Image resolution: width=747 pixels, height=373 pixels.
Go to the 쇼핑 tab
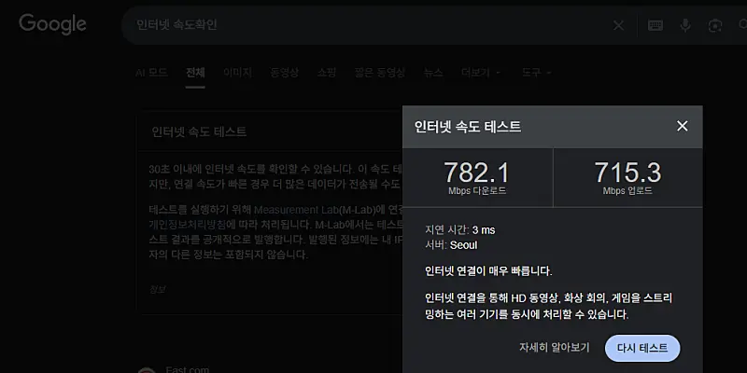point(327,72)
